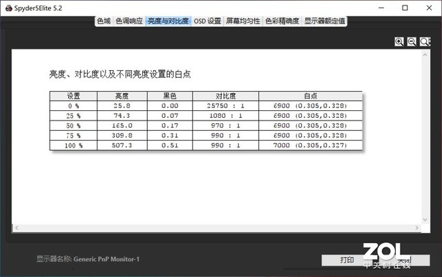Click the 100 % setting cell
The image size is (442, 277).
pyautogui.click(x=74, y=145)
